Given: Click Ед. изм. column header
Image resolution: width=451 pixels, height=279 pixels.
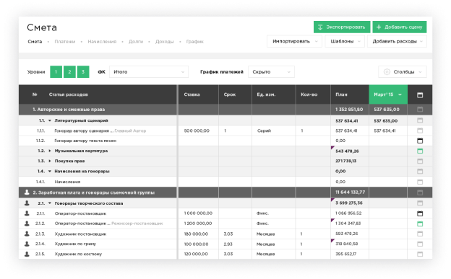Looking at the screenshot, I should (266, 94).
